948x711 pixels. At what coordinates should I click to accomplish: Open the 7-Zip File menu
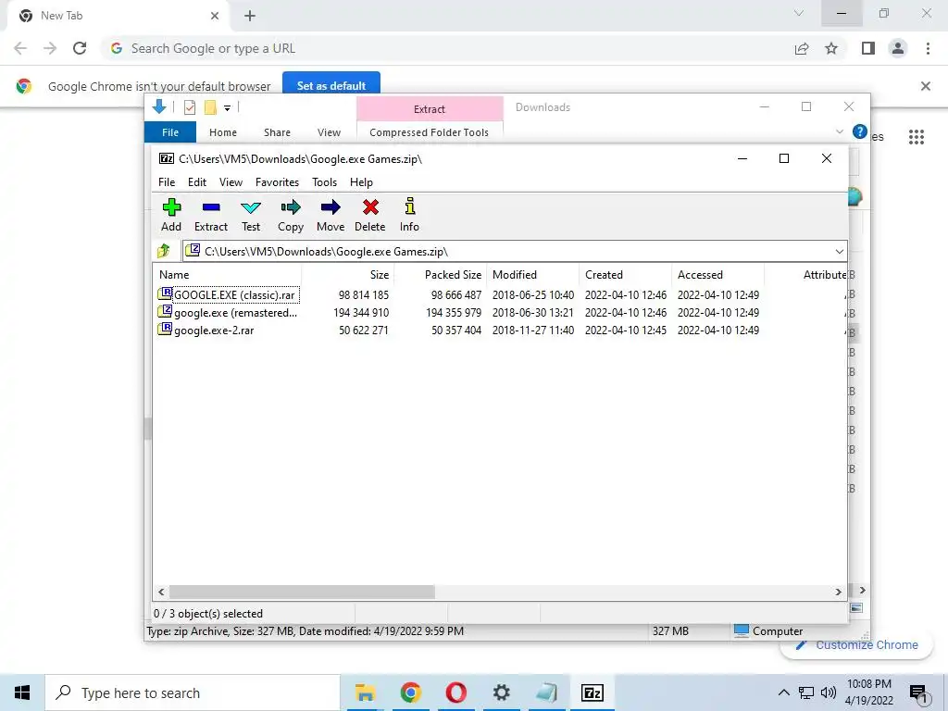click(x=167, y=182)
